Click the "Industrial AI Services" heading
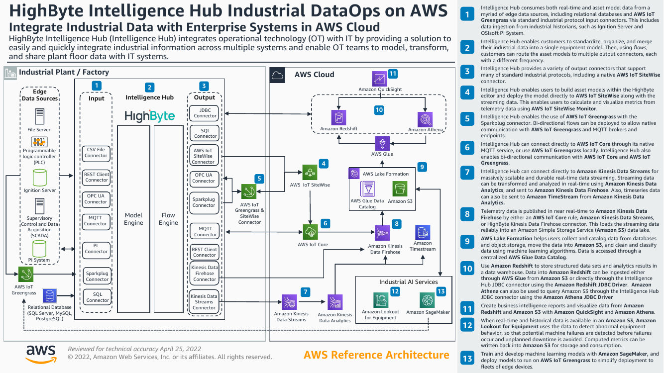 (x=408, y=282)
